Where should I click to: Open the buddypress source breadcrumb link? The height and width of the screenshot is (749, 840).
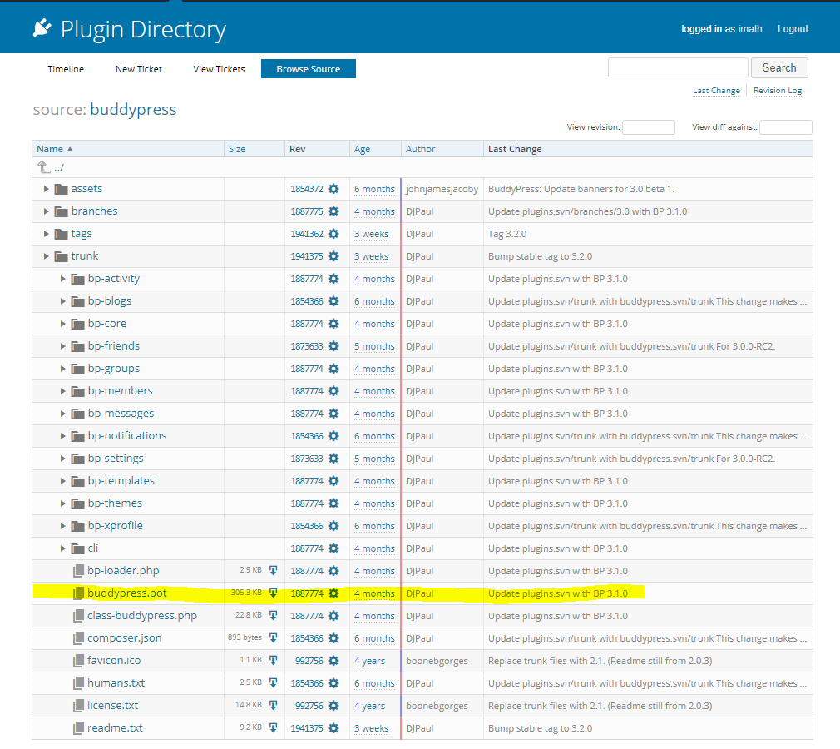point(133,109)
